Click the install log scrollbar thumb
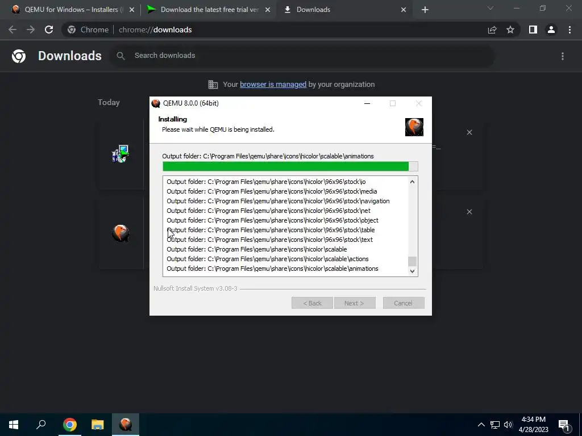The width and height of the screenshot is (582, 436). click(x=412, y=261)
